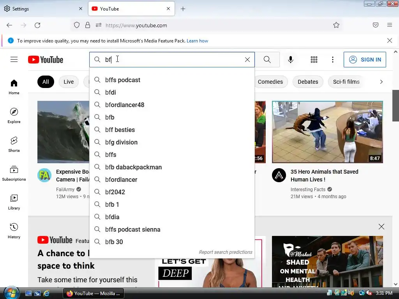Open the Firefox application menu
The width and height of the screenshot is (399, 299).
(390, 25)
